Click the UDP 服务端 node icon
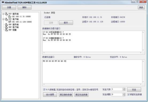The width and height of the screenshot is (148, 102). click(x=6, y=24)
